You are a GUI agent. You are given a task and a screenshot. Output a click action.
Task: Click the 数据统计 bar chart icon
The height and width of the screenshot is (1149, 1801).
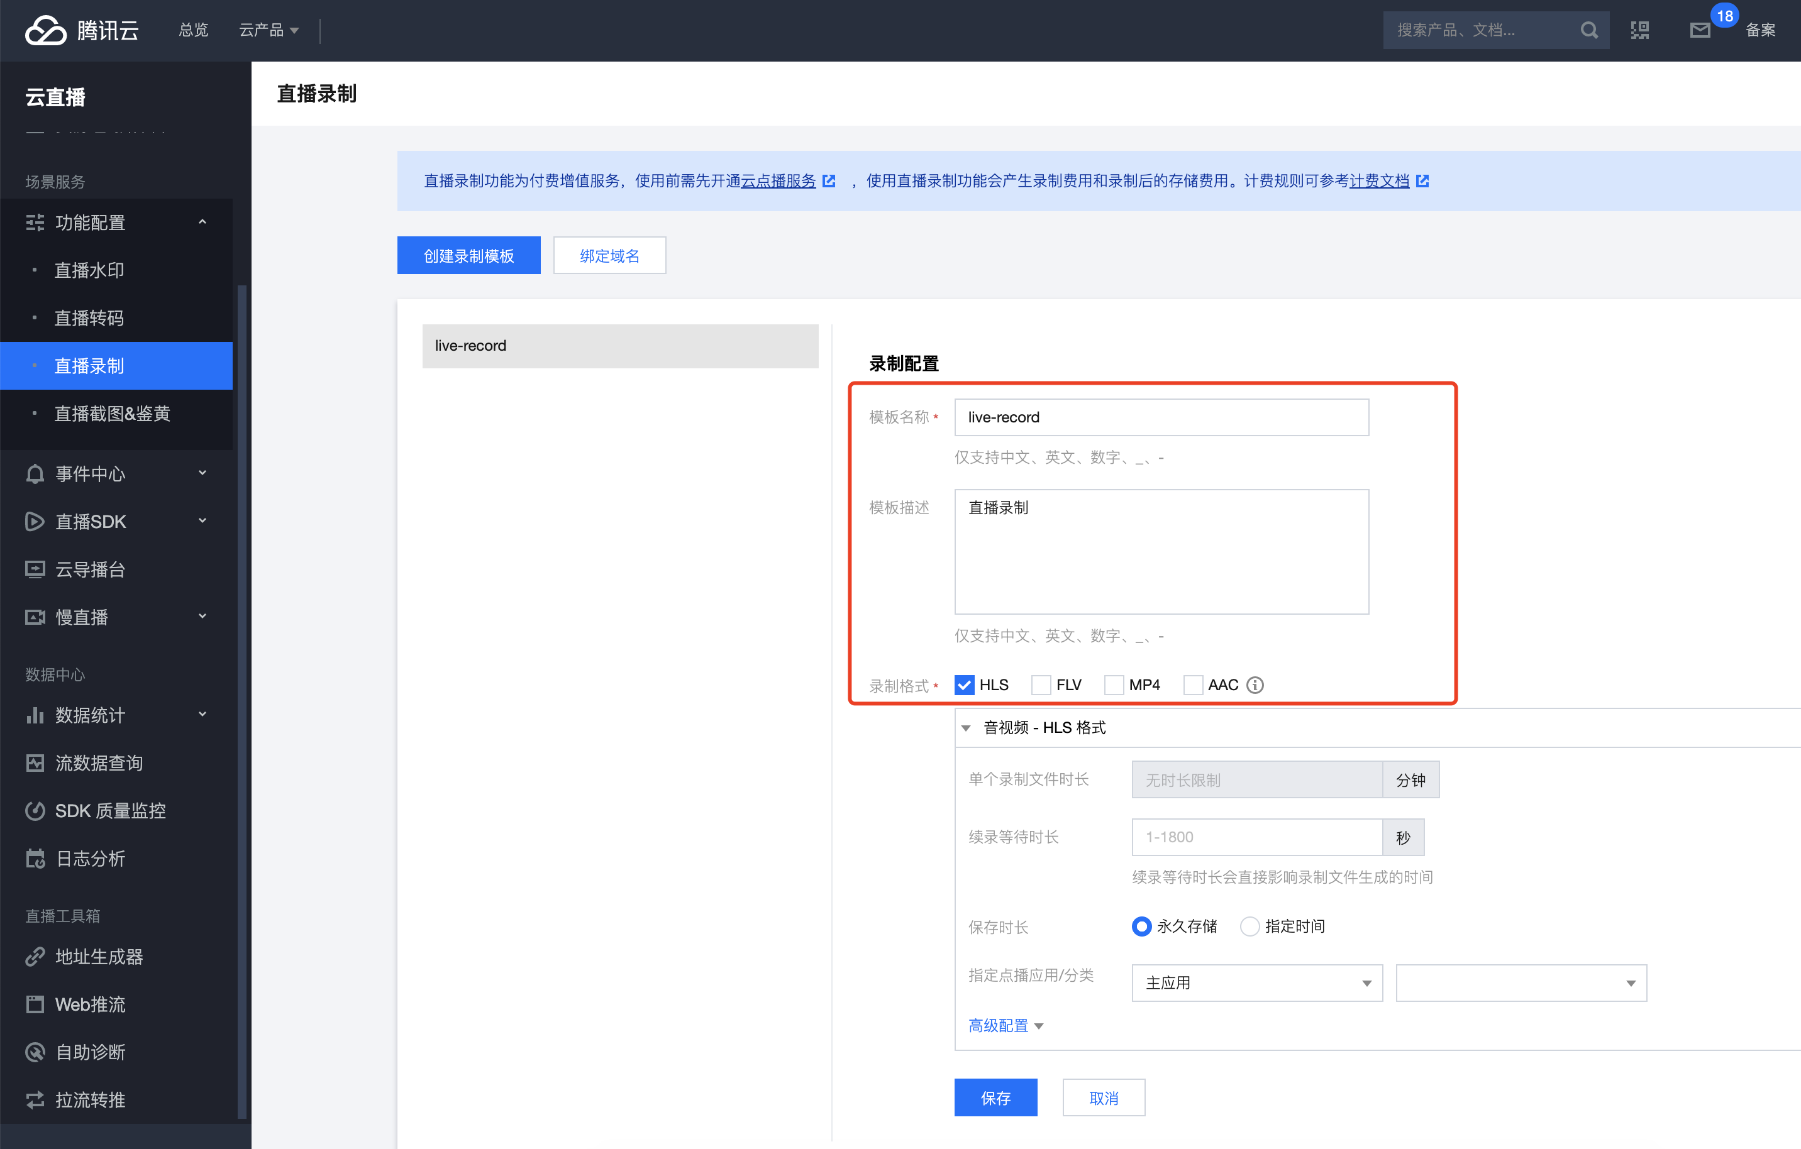click(x=35, y=715)
